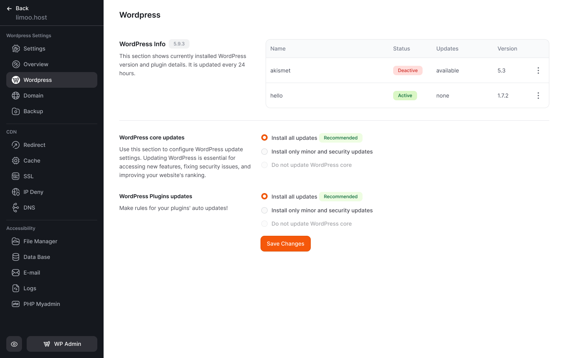Click 'WordPress Plugins updates' heading

[156, 196]
